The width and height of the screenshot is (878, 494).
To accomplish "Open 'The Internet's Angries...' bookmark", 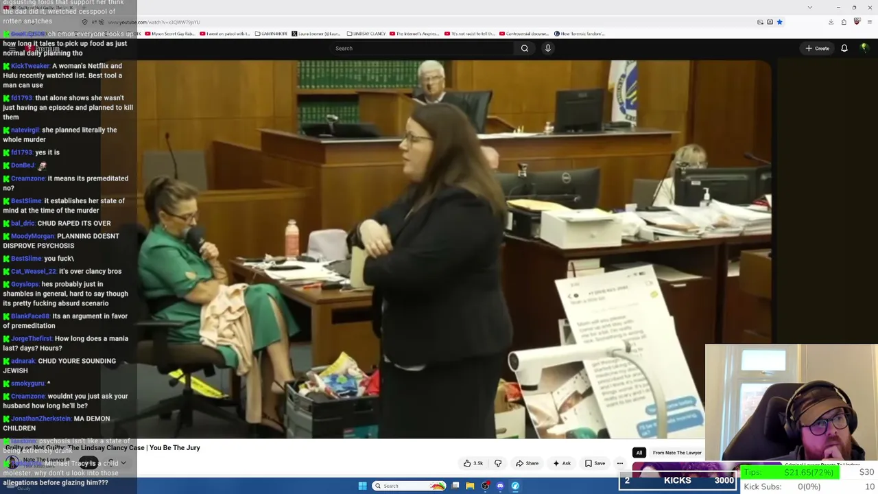I will [x=414, y=34].
